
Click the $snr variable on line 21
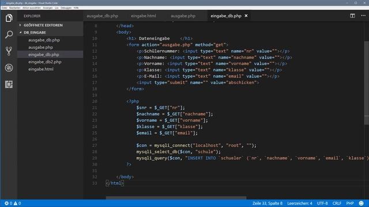click(141, 108)
